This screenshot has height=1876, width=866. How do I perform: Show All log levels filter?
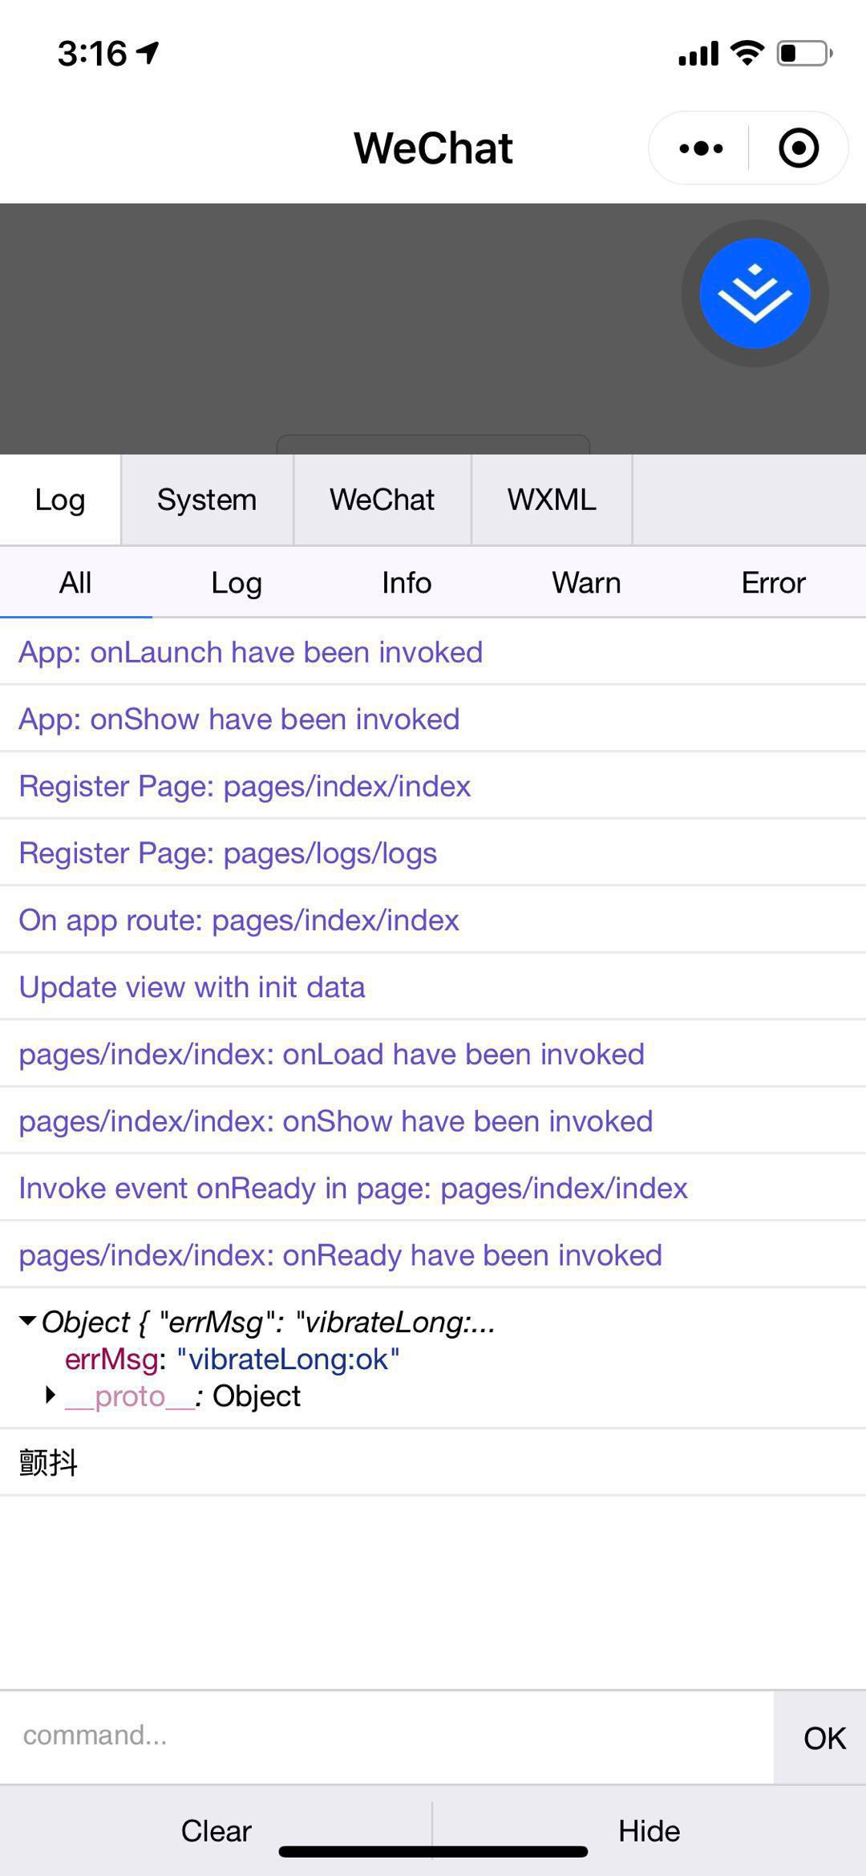pyautogui.click(x=75, y=582)
